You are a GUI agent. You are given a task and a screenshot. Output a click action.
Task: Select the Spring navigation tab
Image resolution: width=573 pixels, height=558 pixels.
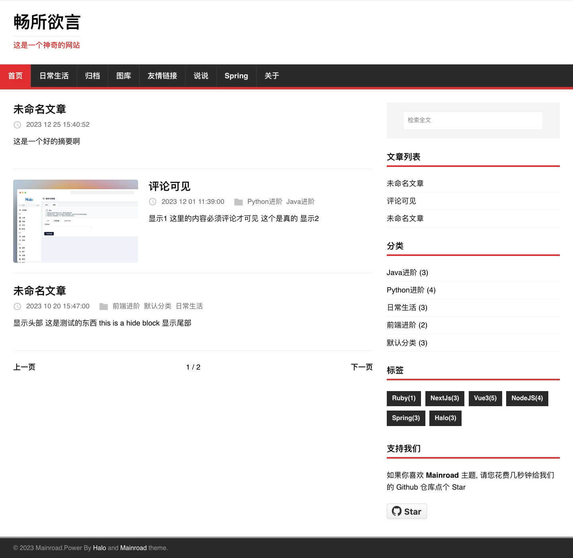click(236, 76)
